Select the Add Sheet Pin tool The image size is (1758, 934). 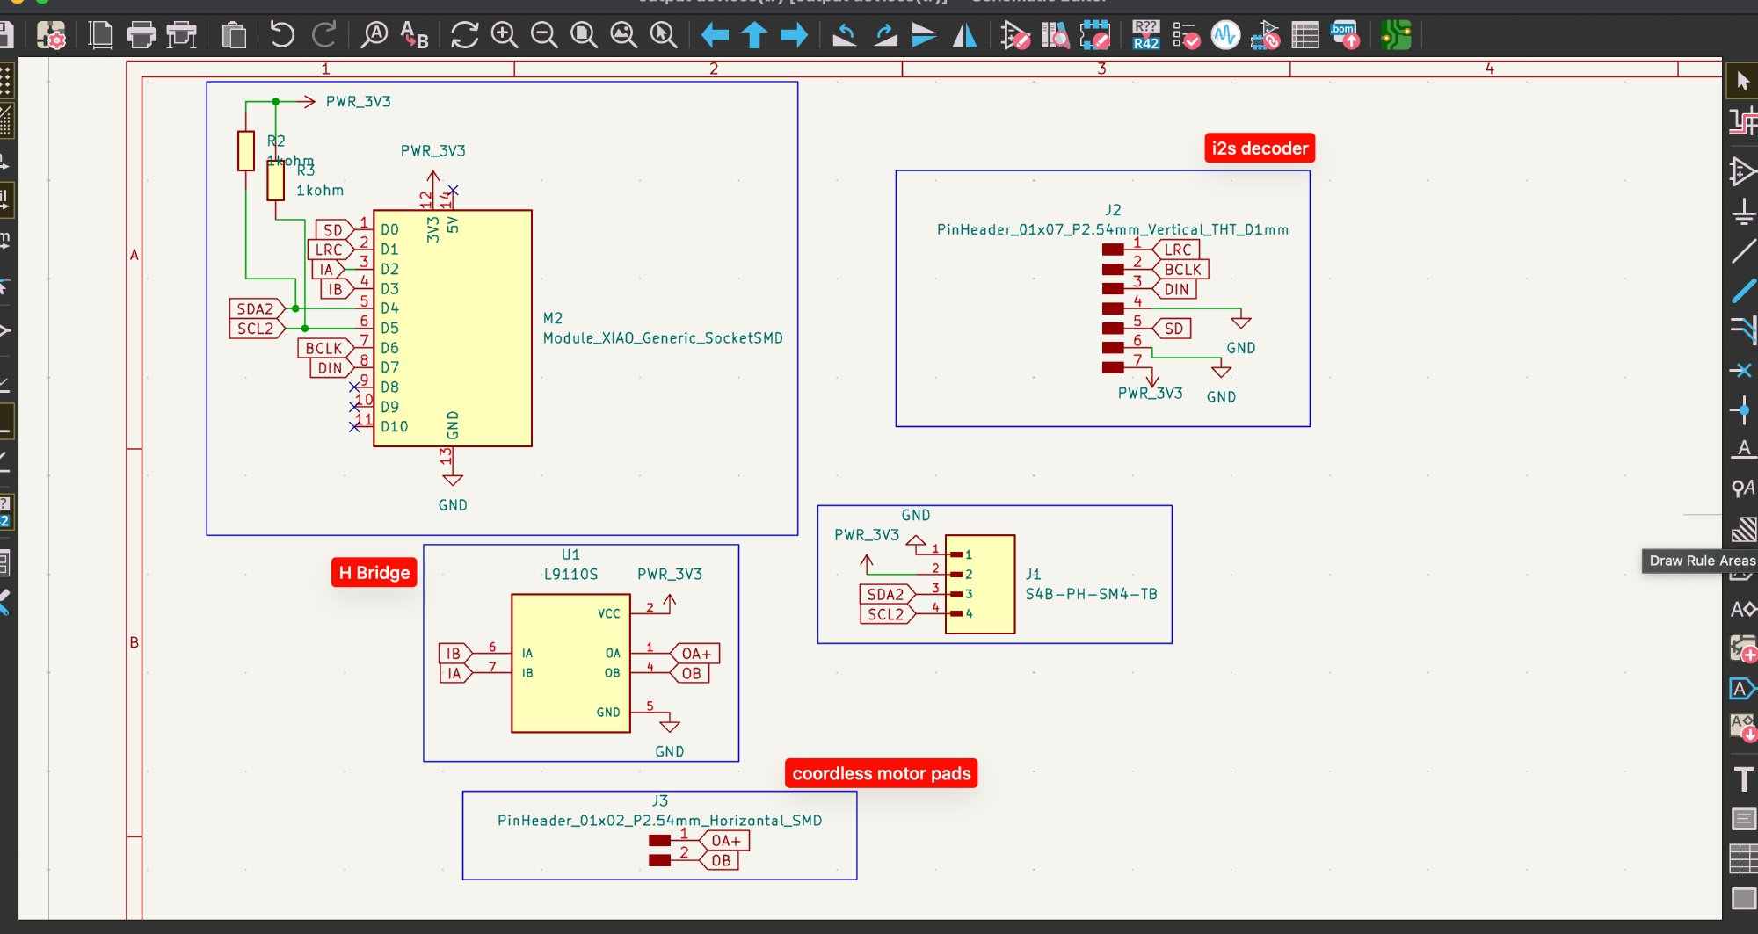pyautogui.click(x=1742, y=688)
